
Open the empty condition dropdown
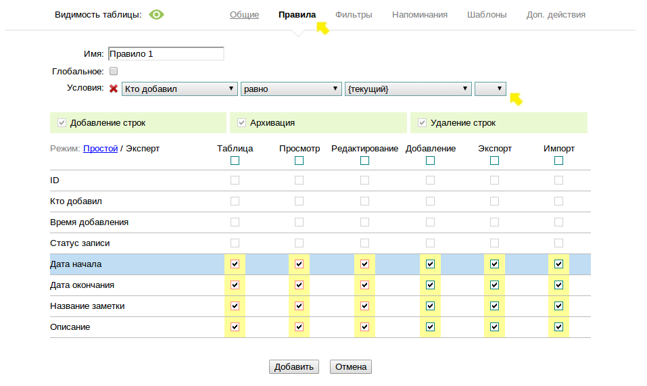(x=490, y=89)
